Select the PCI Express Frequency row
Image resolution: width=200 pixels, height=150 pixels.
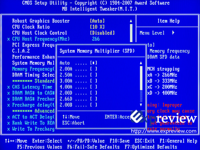click(x=33, y=45)
